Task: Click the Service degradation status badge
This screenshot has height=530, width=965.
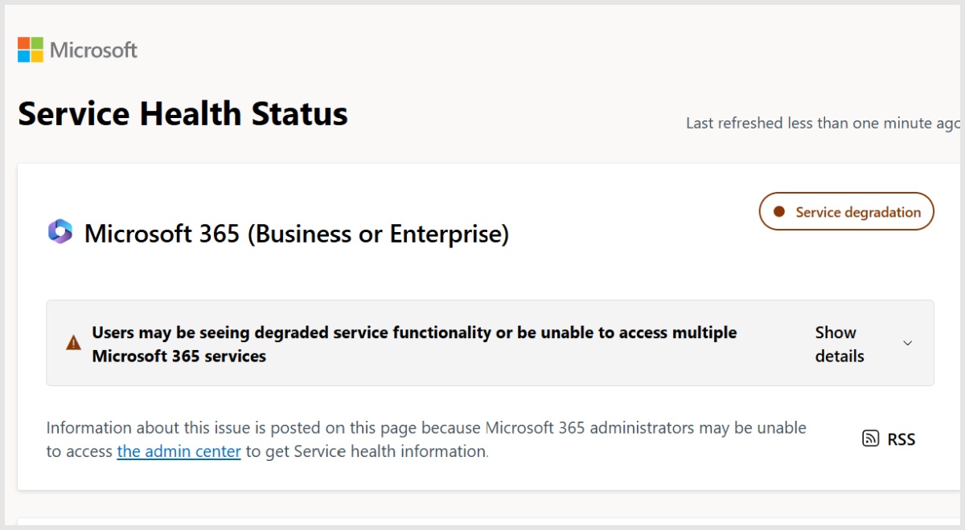Action: pyautogui.click(x=847, y=212)
